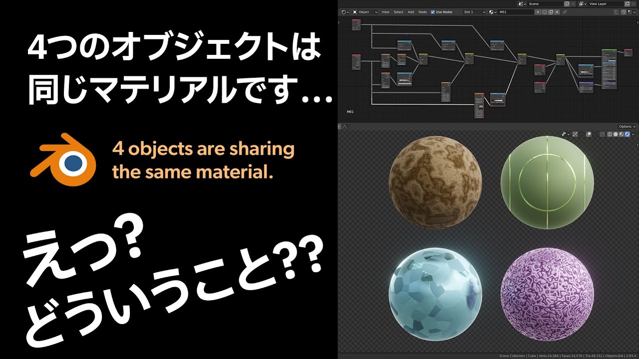Click the material user count 4
639x359 pixels.
[538, 12]
